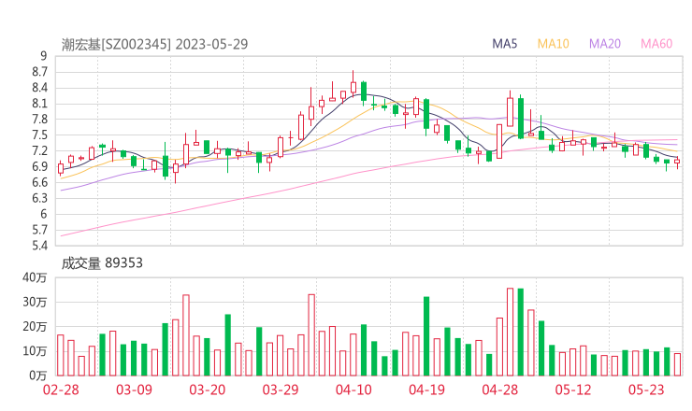692x411 pixels.
Task: Click the 03-09 date axis label
Action: pyautogui.click(x=134, y=390)
